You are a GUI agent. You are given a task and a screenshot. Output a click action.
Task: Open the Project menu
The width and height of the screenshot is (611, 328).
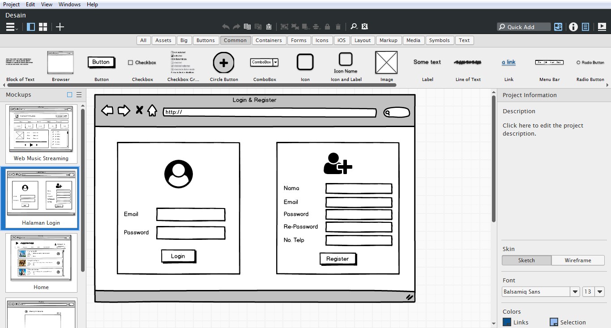click(12, 4)
